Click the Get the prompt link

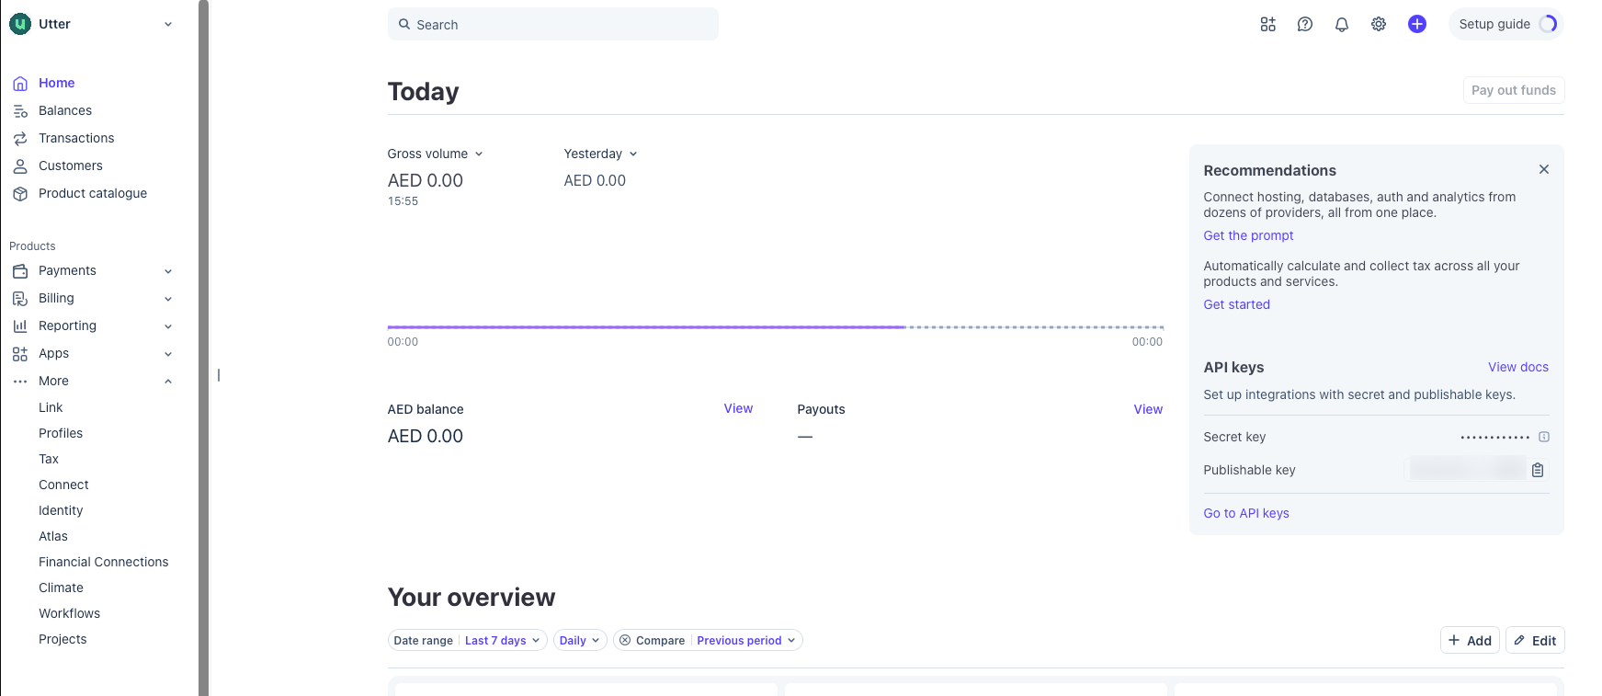click(x=1248, y=235)
